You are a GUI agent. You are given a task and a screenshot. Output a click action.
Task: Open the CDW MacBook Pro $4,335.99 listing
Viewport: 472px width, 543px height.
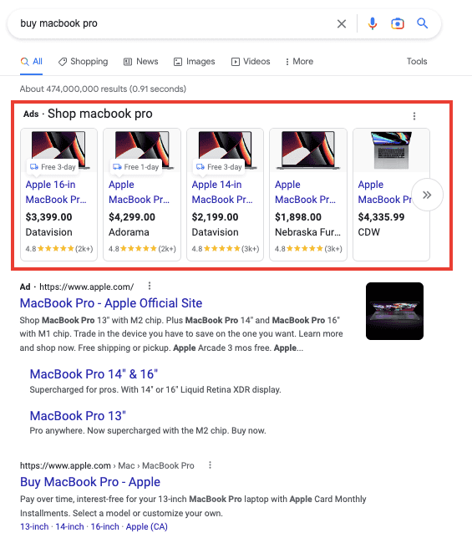click(x=384, y=192)
